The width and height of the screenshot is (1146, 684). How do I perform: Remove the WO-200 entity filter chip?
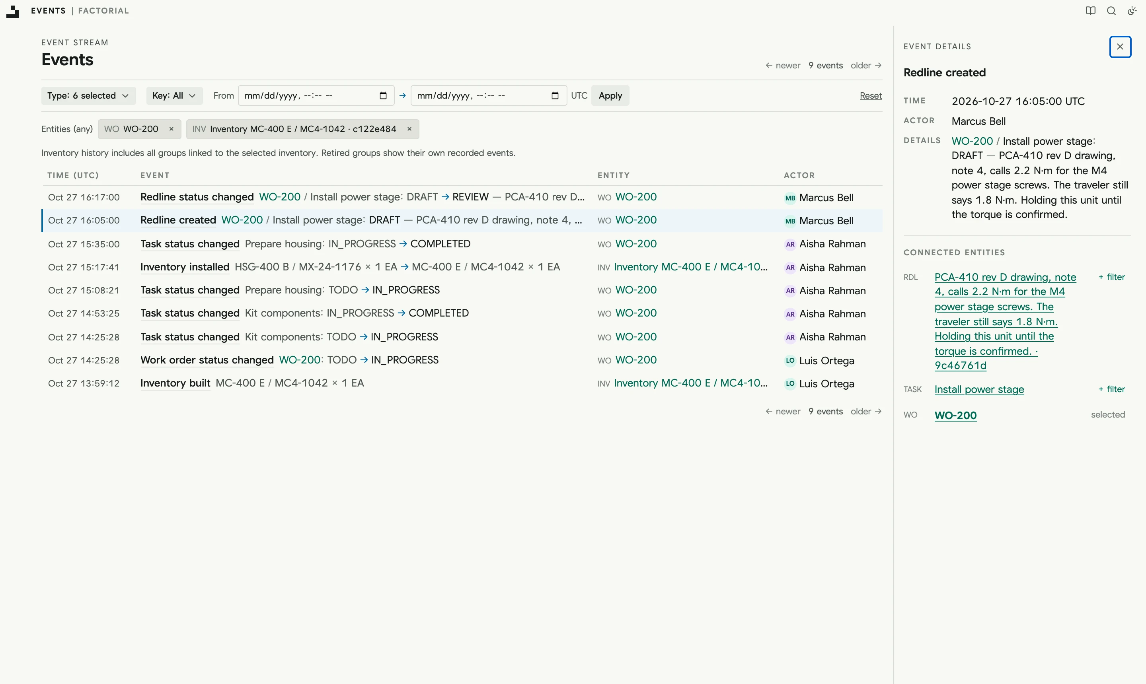coord(171,129)
